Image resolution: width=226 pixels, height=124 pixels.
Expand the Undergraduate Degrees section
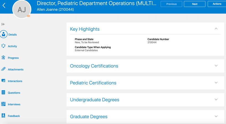(x=216, y=99)
